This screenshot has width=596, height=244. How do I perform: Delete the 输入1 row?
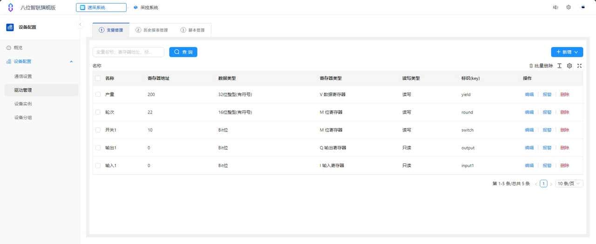(x=565, y=165)
